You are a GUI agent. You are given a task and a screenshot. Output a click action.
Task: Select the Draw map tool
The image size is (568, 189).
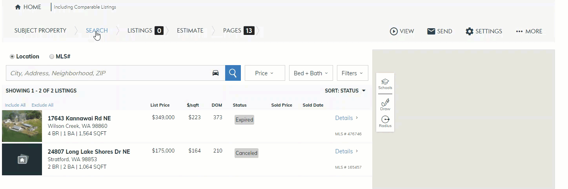[385, 104]
